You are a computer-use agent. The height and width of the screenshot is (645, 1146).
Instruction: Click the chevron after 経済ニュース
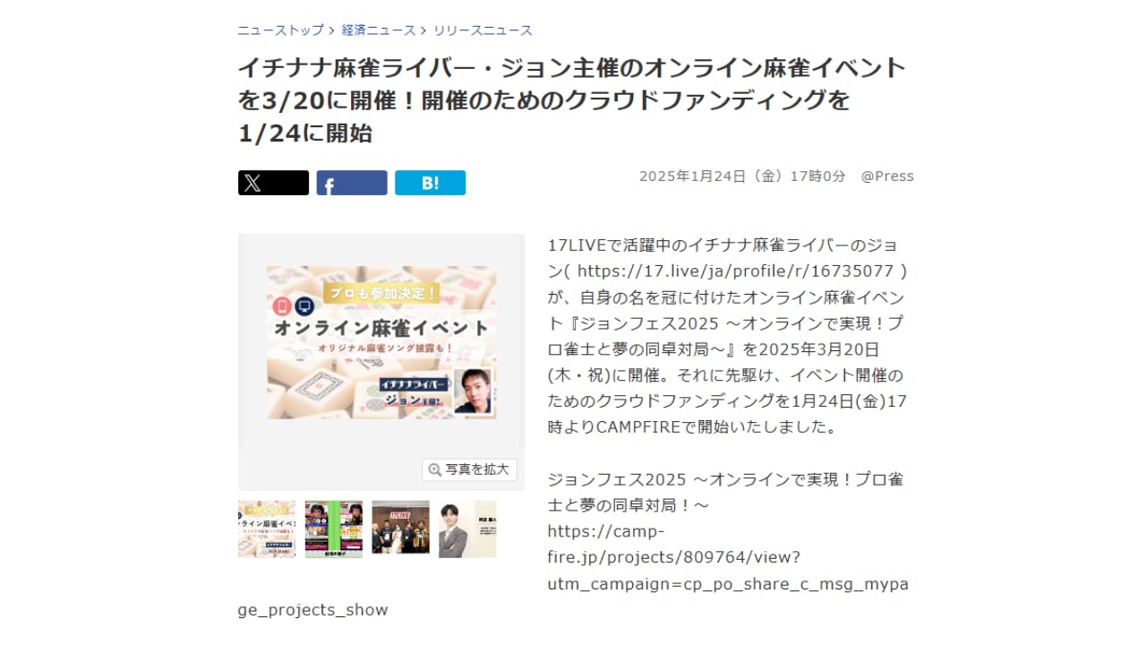(424, 30)
